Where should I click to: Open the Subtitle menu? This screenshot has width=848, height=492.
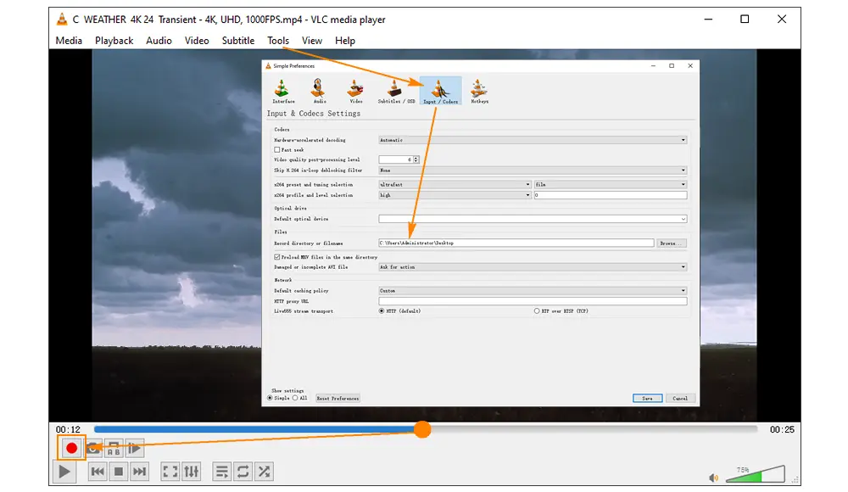pos(238,41)
